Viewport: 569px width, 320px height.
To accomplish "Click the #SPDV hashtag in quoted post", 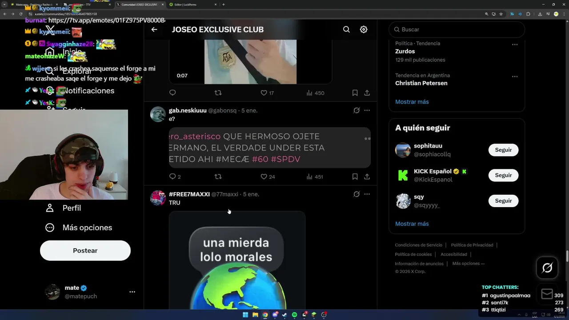I will pos(285,159).
